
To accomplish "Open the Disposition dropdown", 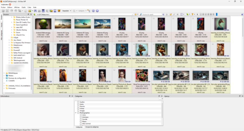I will pos(66,11).
